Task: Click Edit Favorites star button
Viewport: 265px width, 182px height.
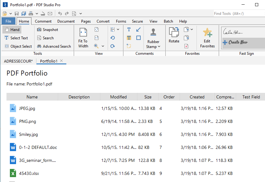Action: click(207, 38)
